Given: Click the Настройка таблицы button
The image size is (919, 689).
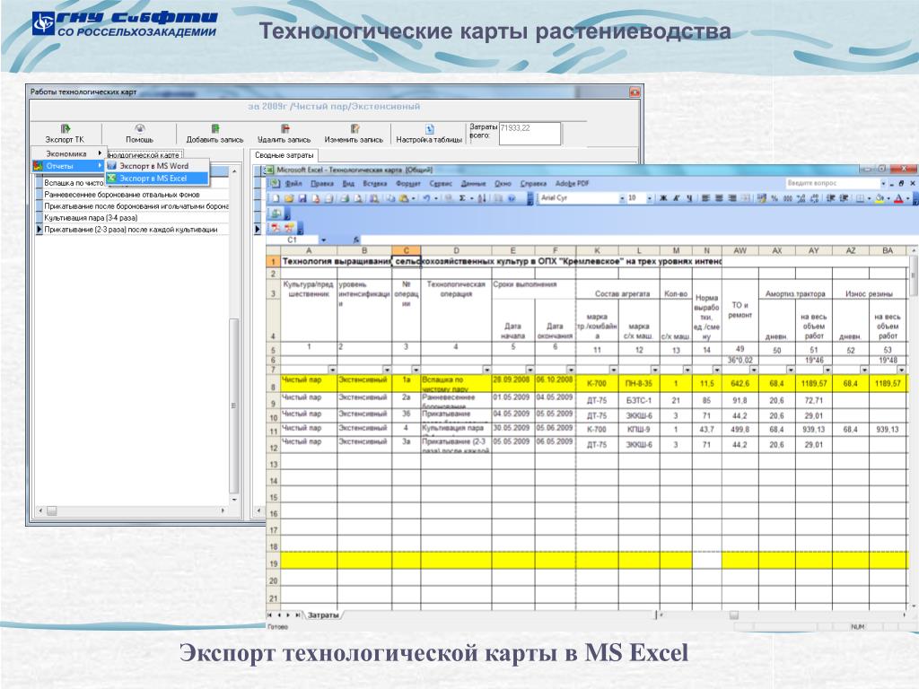Looking at the screenshot, I should (x=429, y=134).
